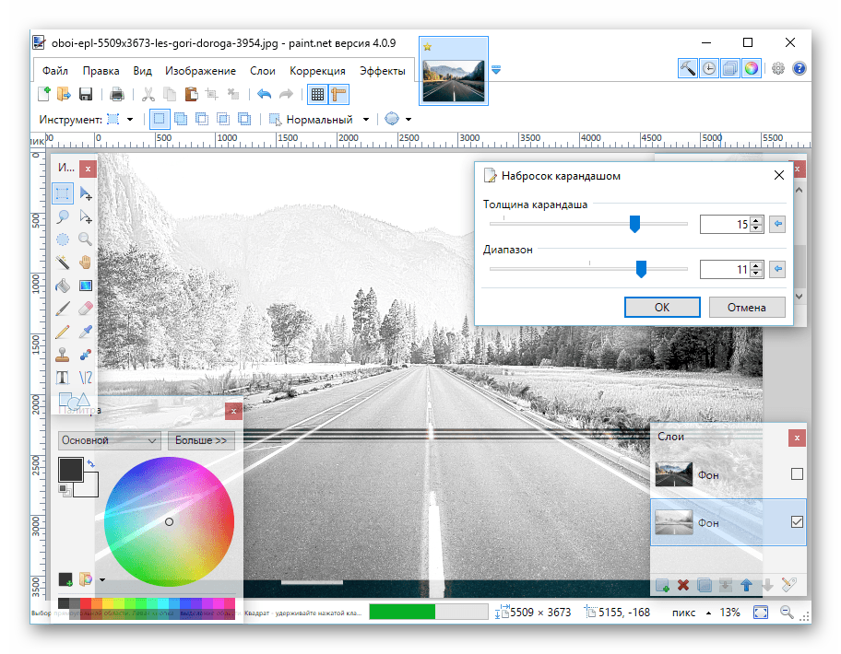Viewport: 841px width, 654px height.
Task: Click the Толщина карандаша slider handle
Action: (634, 224)
